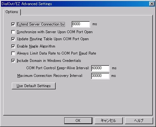
Task: Click the Maximum Connection Recovery Interval label
Action: (50, 76)
